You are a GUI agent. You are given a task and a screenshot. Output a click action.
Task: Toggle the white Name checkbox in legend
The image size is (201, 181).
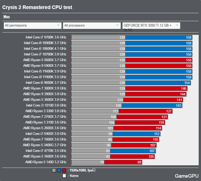point(64,176)
